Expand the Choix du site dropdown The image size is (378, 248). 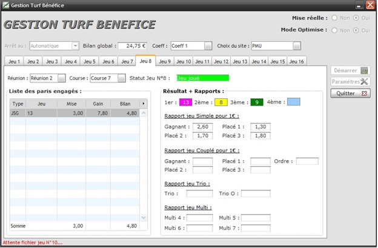tap(296, 45)
